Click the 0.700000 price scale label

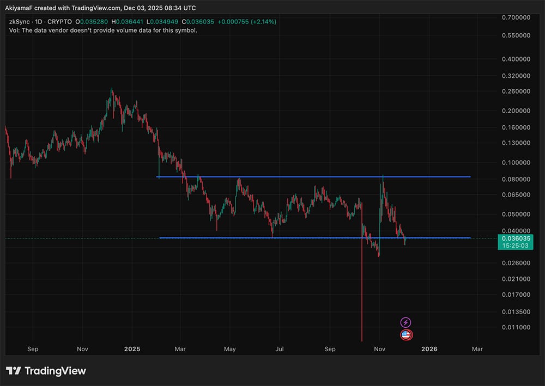coord(515,17)
